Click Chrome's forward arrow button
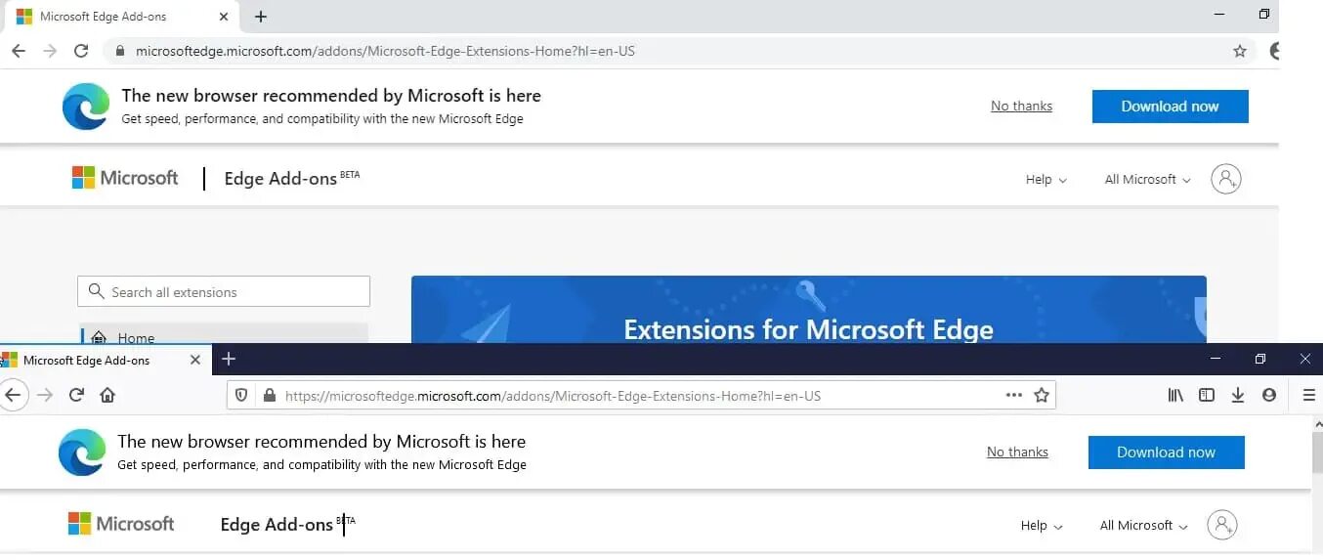This screenshot has height=560, width=1323. coord(50,51)
